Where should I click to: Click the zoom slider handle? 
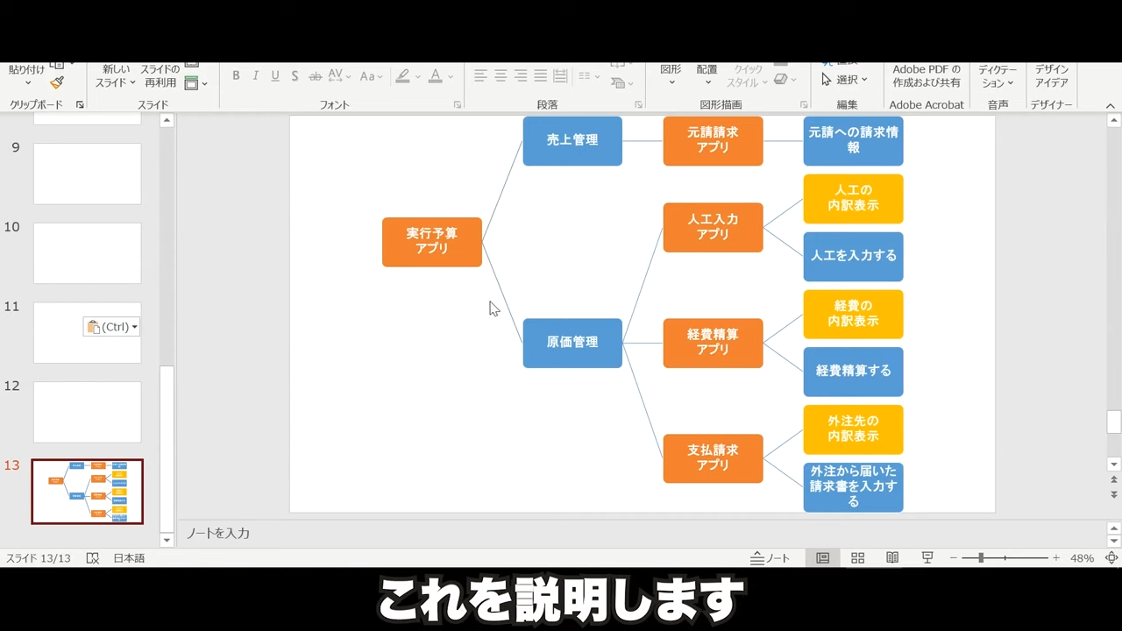pyautogui.click(x=981, y=558)
